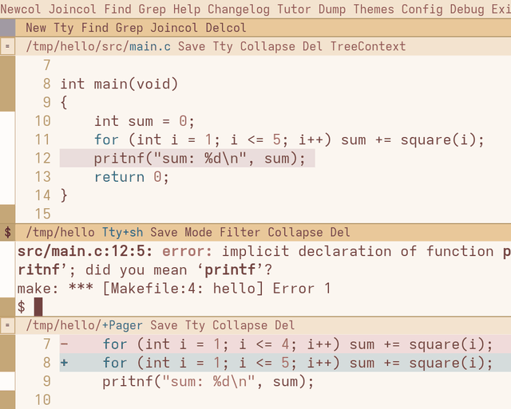Click the shell prompt cursor
Viewport: 511px width, 409px height.
38,306
